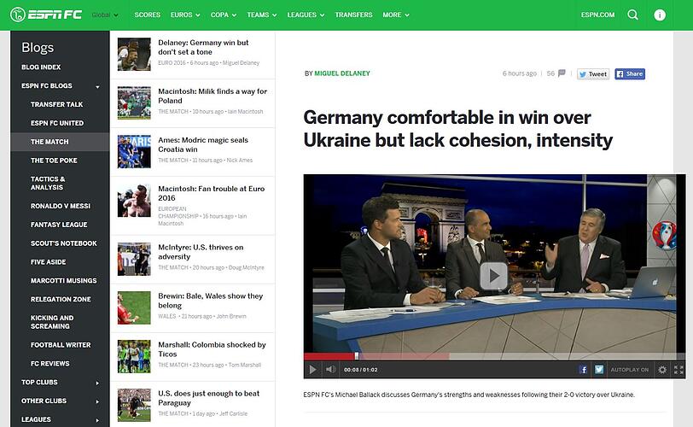Open MARCOTTI MUSINGS blog
Viewport: 693px width, 427px height.
coord(64,280)
